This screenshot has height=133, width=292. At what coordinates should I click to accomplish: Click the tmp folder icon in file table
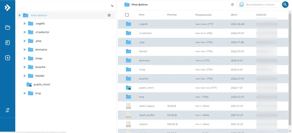128,97
